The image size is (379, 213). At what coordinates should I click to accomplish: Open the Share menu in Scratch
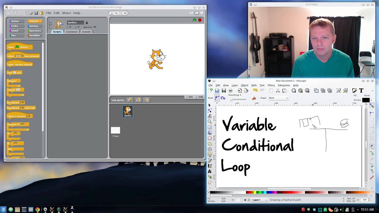[x=66, y=13]
